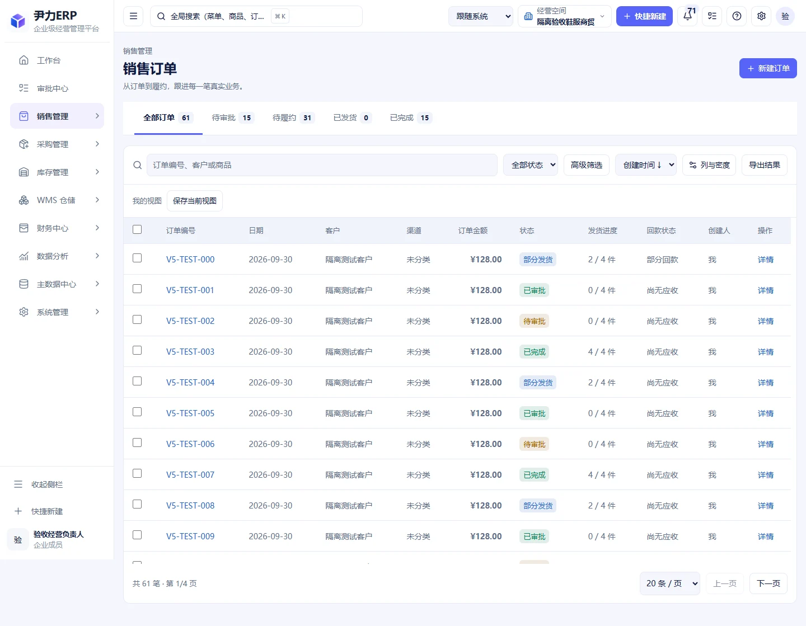Switch to the 待履约 tab
Image resolution: width=806 pixels, height=626 pixels.
(293, 117)
